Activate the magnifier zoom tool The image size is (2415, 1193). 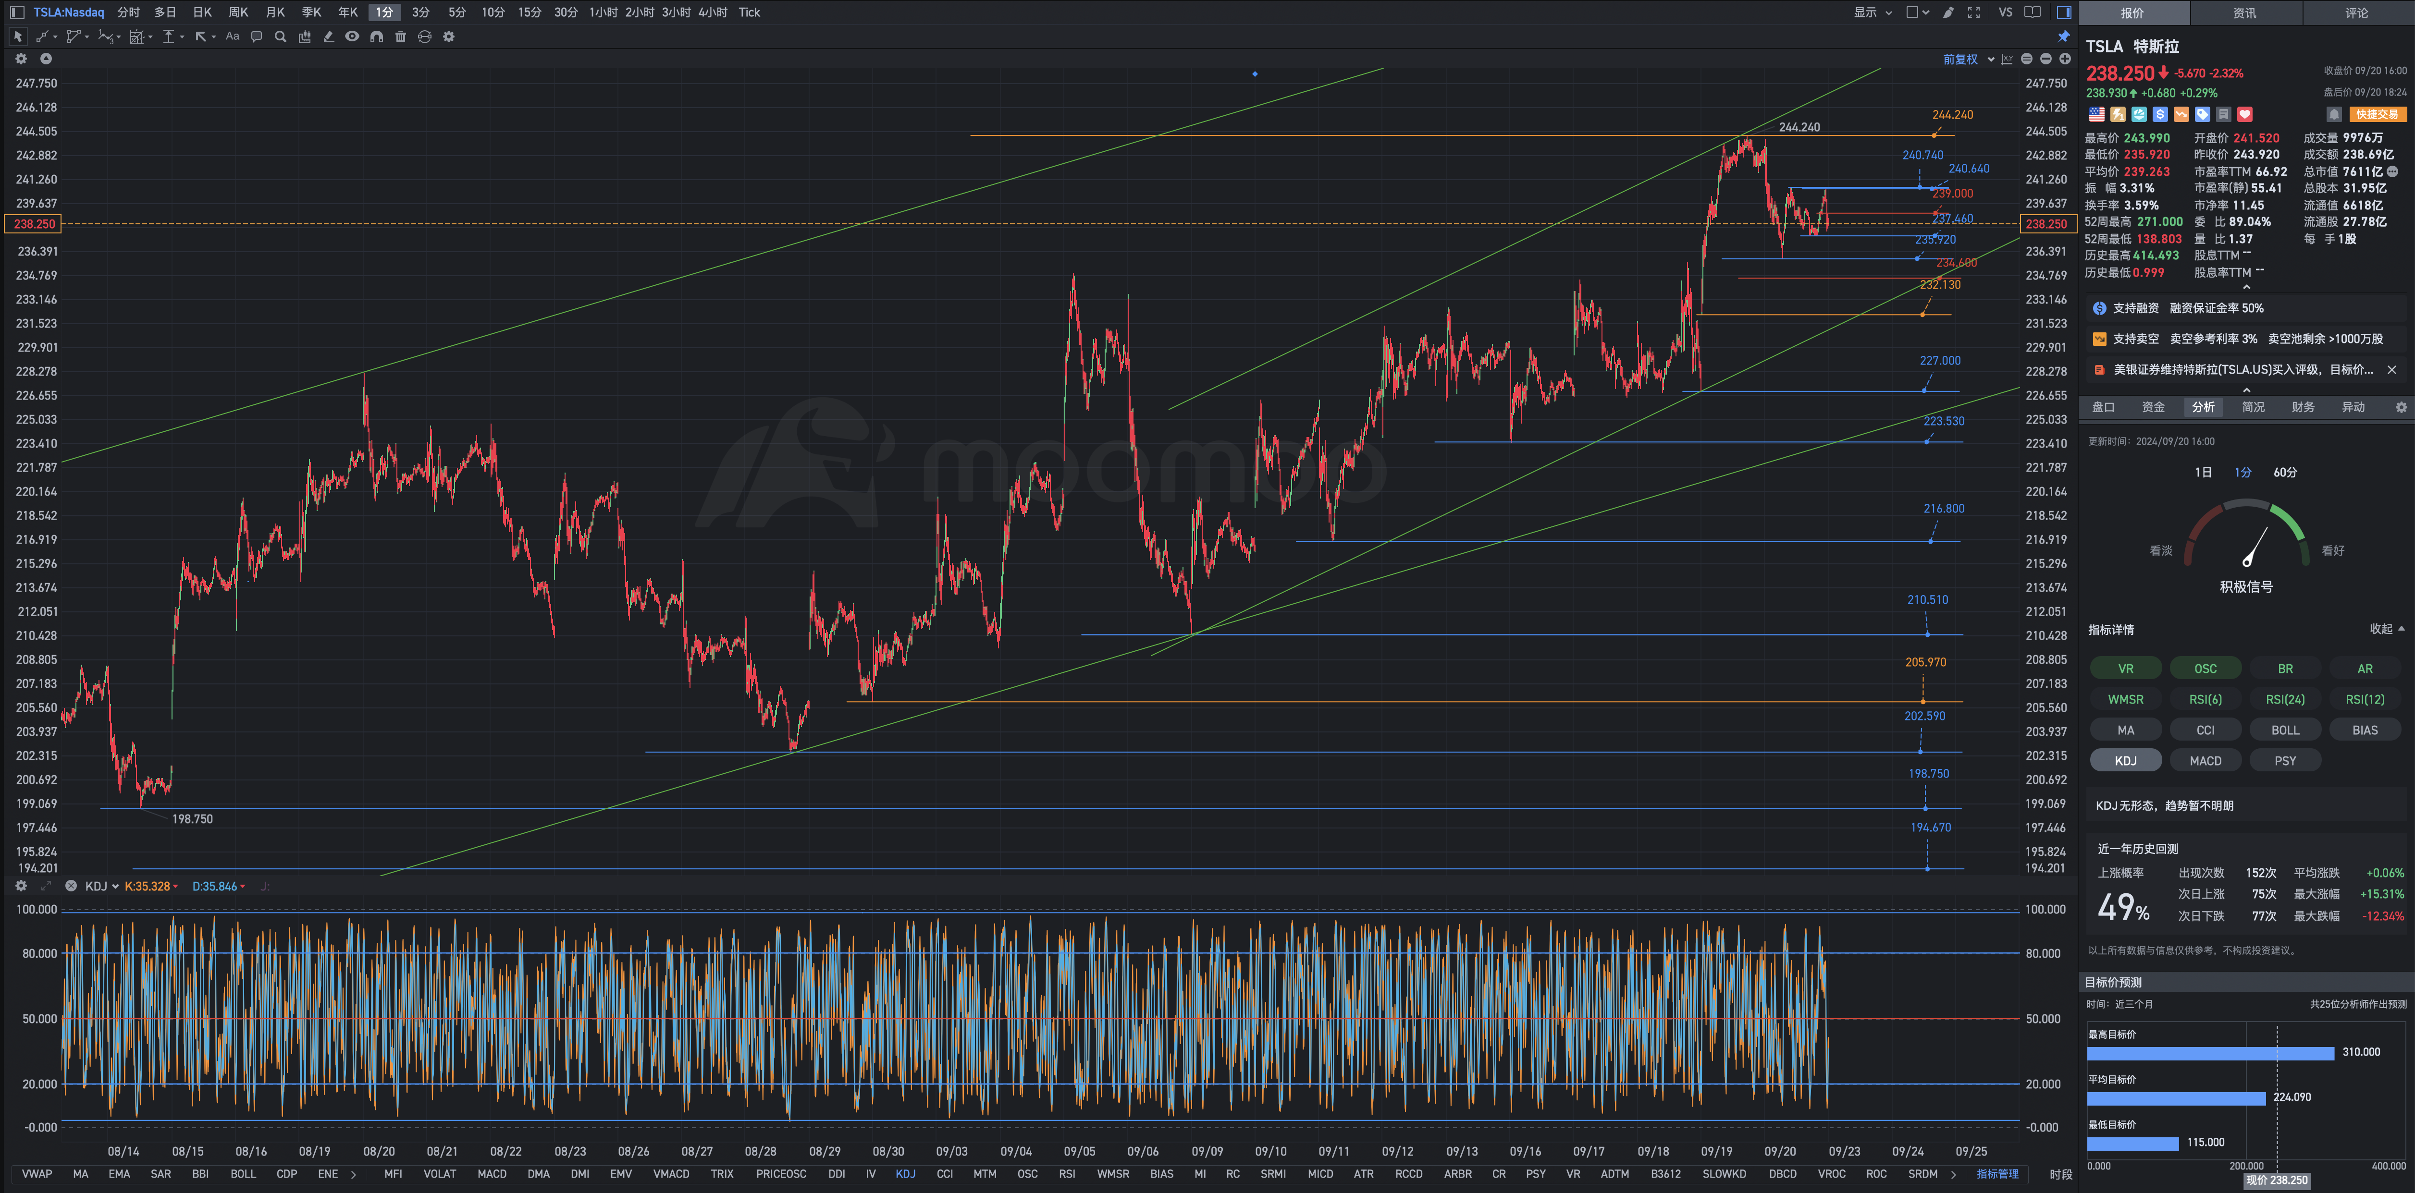280,37
